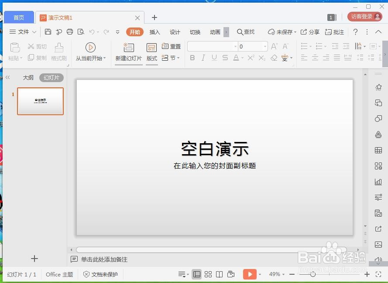This screenshot has width=388, height=283.
Task: Switch to reading view icon
Action: click(x=219, y=274)
